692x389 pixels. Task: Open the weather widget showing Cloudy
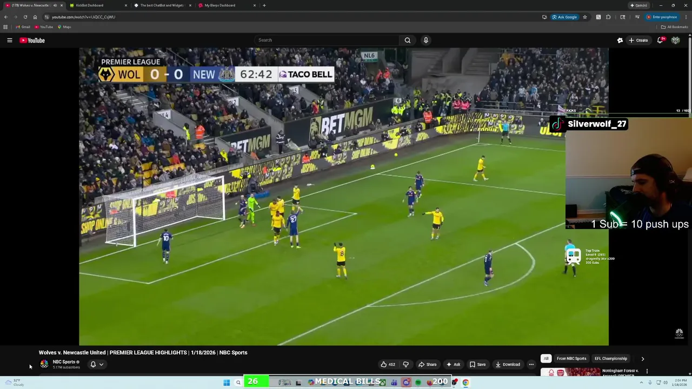[x=14, y=383]
